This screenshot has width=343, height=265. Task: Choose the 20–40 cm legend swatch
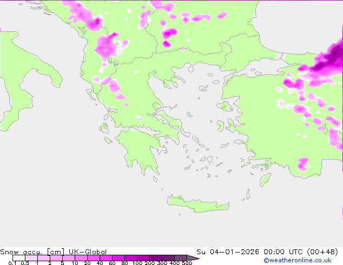pyautogui.click(x=94, y=258)
